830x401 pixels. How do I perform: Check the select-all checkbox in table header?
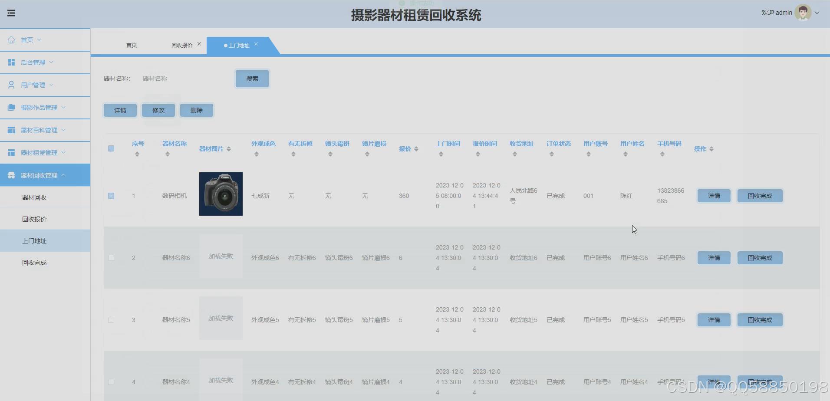[111, 148]
